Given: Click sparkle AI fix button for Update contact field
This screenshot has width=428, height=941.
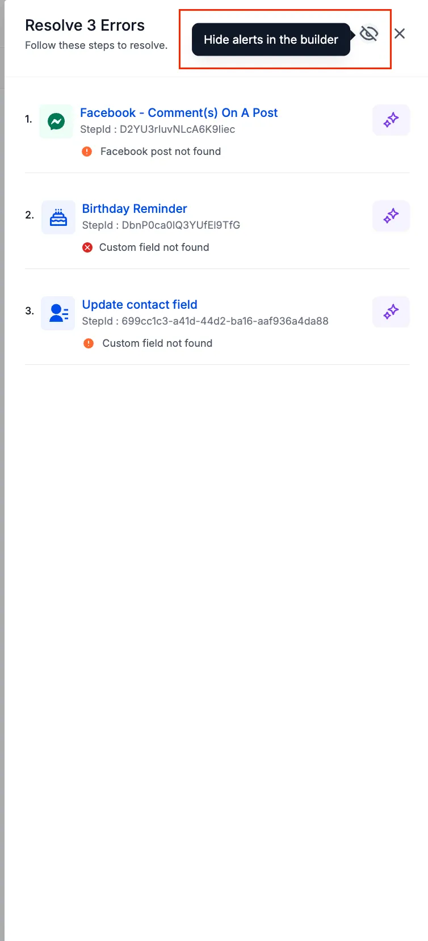Looking at the screenshot, I should [391, 312].
